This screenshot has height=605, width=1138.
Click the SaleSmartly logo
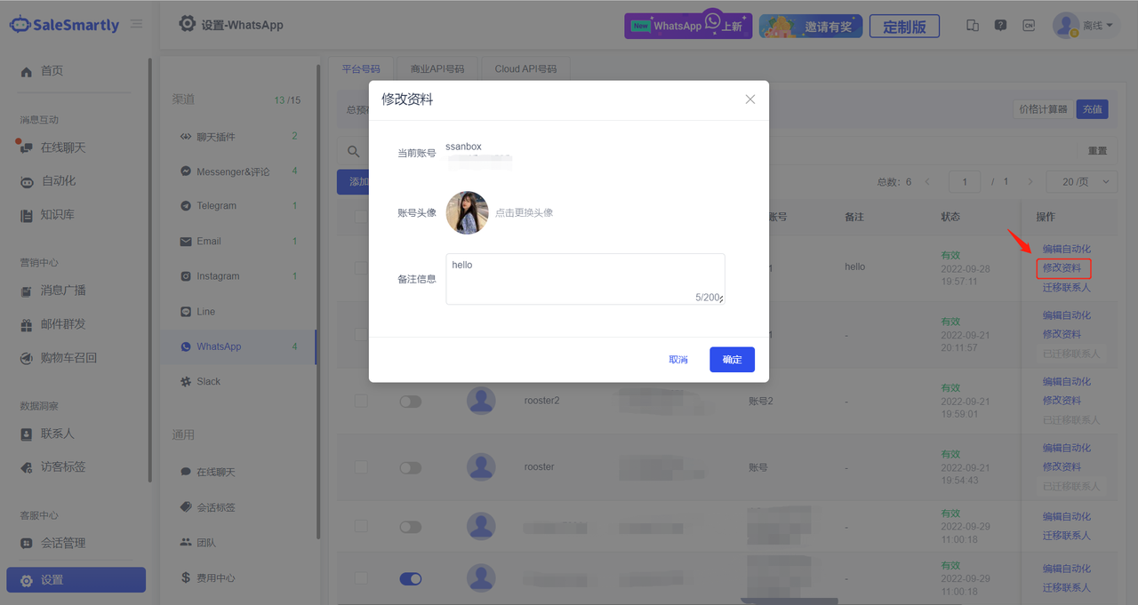pos(64,25)
